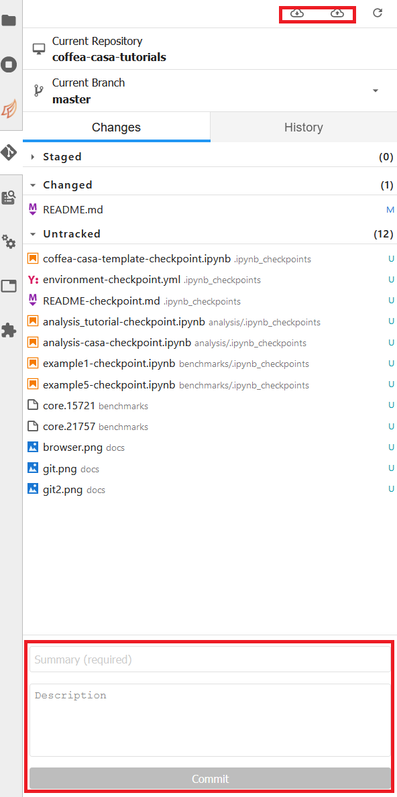The width and height of the screenshot is (397, 797).
Task: Open the orange feather sidebar icon
Action: click(x=9, y=108)
